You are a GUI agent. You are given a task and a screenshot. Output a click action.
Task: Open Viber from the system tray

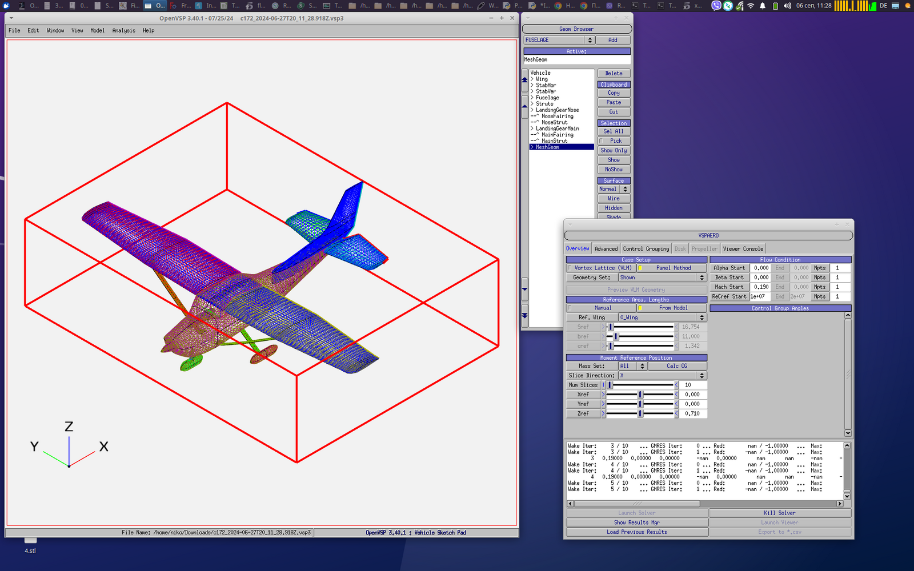[716, 6]
